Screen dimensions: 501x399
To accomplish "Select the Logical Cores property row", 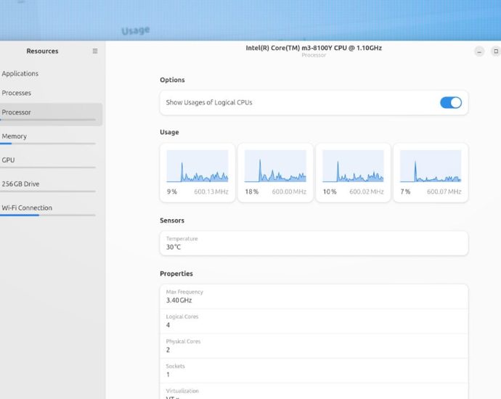I will [x=314, y=321].
